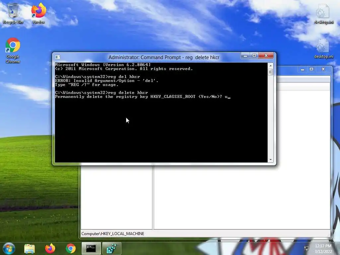The width and height of the screenshot is (340, 255).
Task: Click the 'ERROR: Invalid Argument/Option' line
Action: point(107,81)
